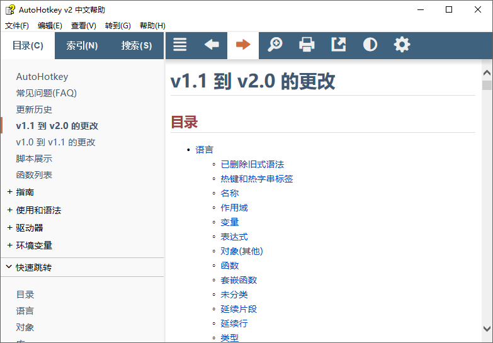Viewport: 493px width, 343px height.
Task: Select AutoHotkey in the contents tree
Action: 42,77
